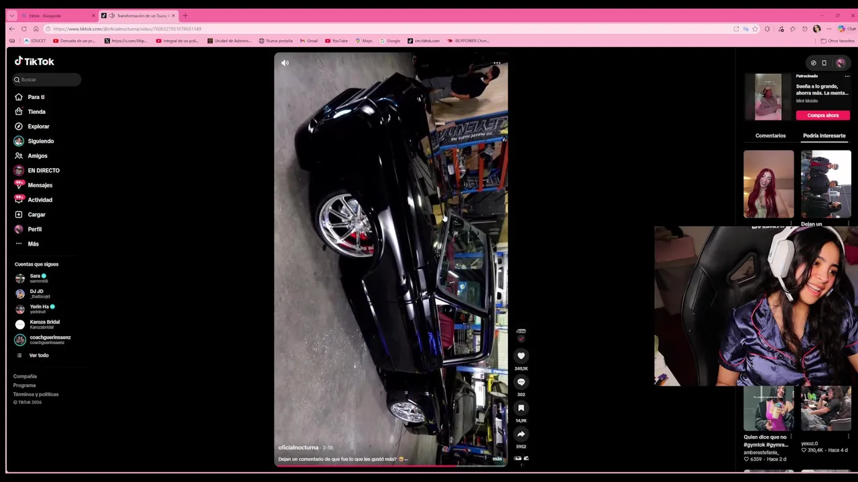Open the YouTube bookmark
The width and height of the screenshot is (858, 482).
pos(336,41)
